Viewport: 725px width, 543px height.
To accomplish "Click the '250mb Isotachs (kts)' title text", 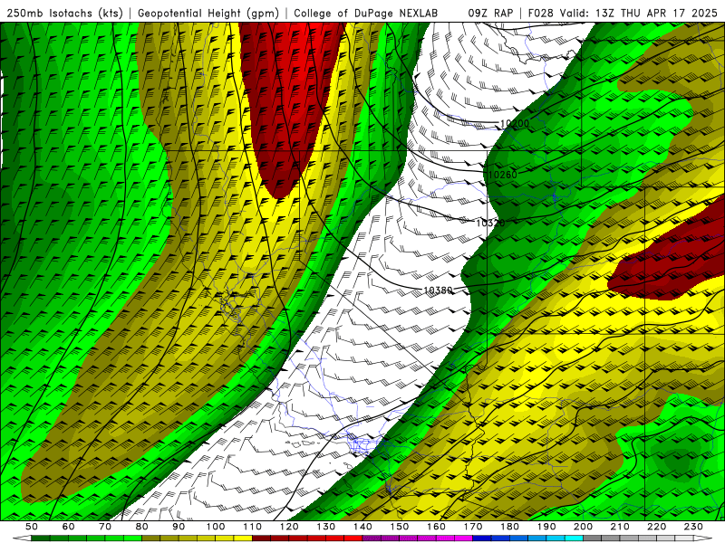I will 64,13.
